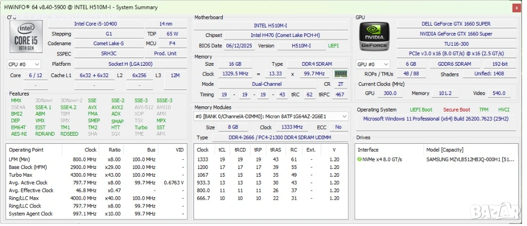This screenshot has height=226, width=527.
Task: Click the Intel Core i5-10400 name field
Action: [95, 24]
